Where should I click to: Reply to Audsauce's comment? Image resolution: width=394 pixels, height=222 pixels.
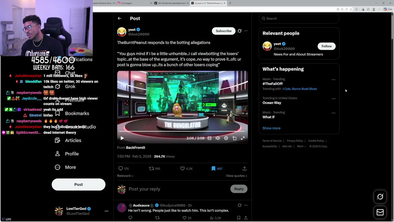[131, 218]
